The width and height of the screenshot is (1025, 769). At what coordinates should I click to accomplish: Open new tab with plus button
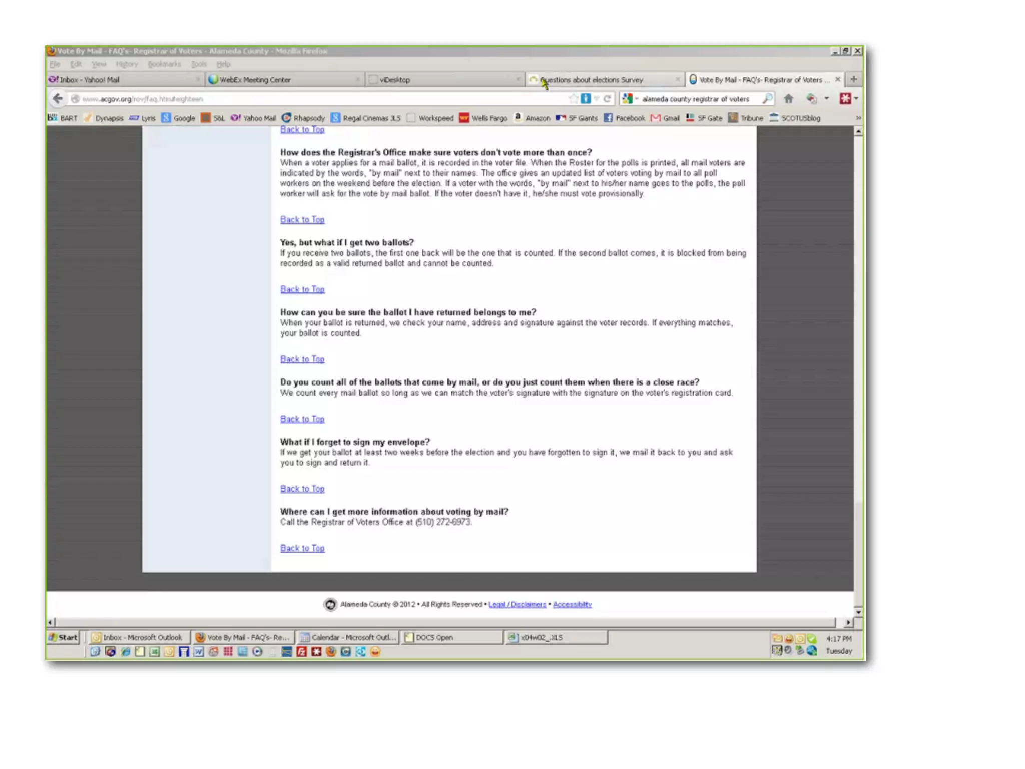point(854,79)
